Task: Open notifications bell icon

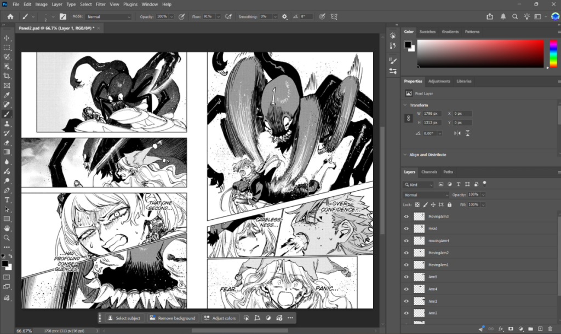Action: click(x=503, y=16)
